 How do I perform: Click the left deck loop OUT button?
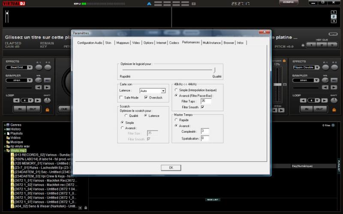[x=33, y=109]
